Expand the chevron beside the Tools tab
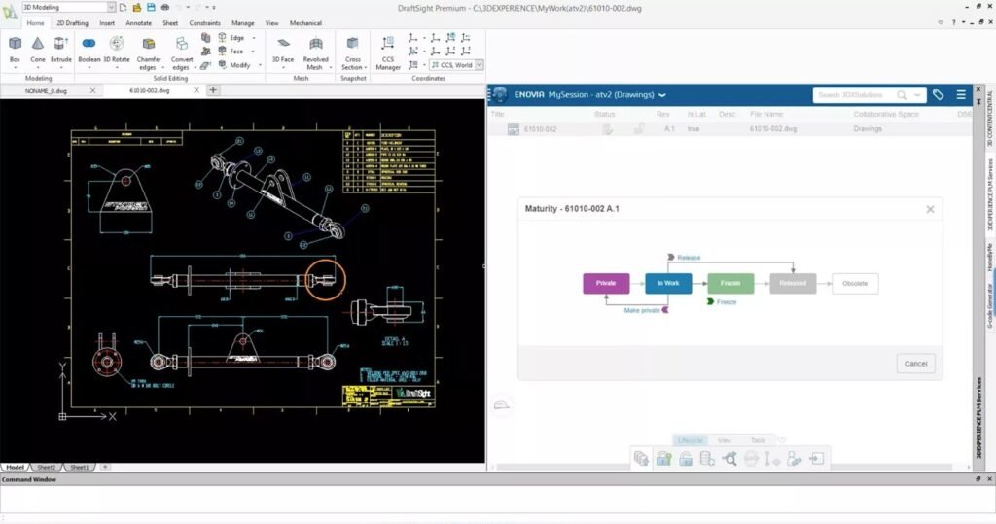The height and width of the screenshot is (524, 996). point(783,439)
